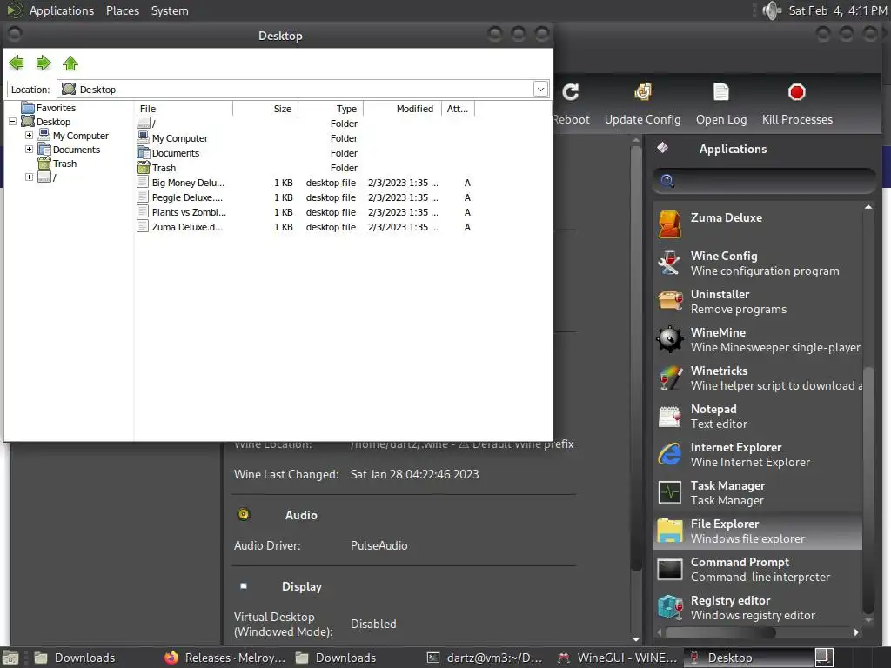Screen dimensions: 891x668
Task: Switch to dartz@vm3 terminal taskbar window
Action: (485, 658)
